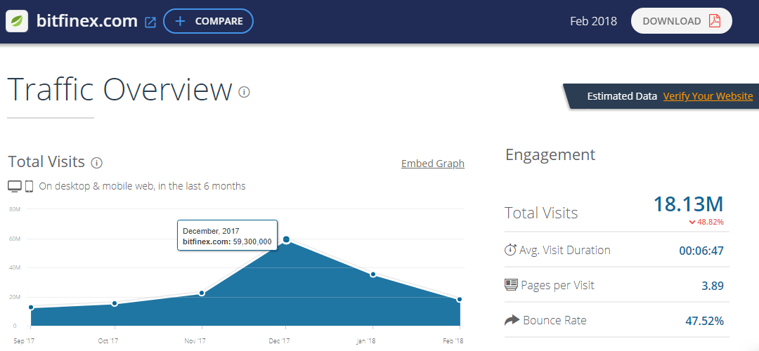Click the Download PDF button
The width and height of the screenshot is (759, 351).
(x=681, y=21)
